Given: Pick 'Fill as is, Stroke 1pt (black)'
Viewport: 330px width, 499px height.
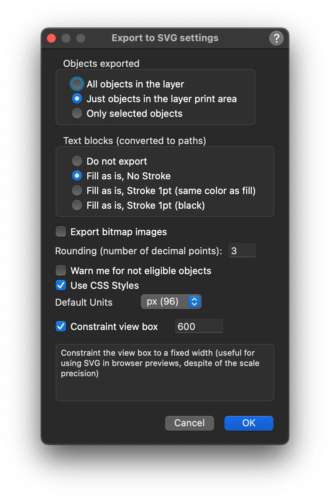Looking at the screenshot, I should pos(77,205).
